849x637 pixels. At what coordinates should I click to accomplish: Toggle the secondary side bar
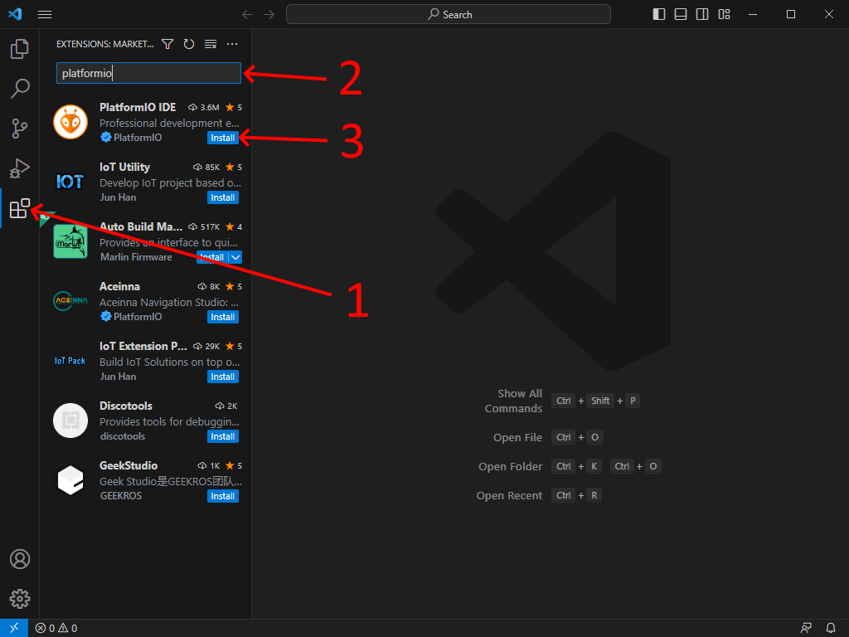click(x=702, y=15)
